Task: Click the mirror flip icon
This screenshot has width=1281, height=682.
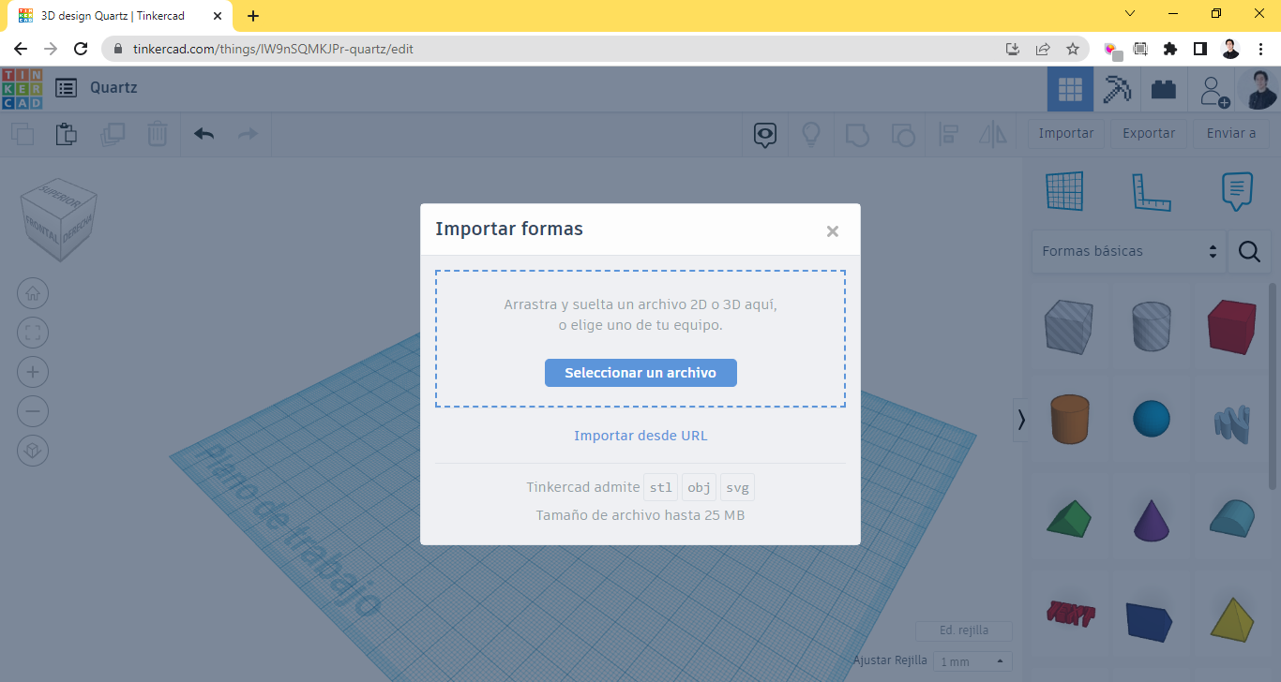Action: [993, 135]
